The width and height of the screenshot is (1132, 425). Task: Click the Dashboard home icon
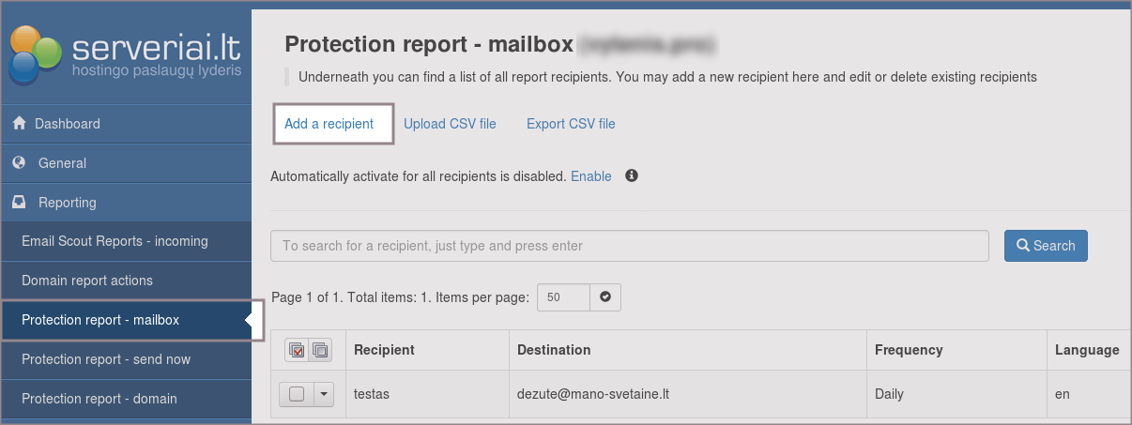pyautogui.click(x=19, y=124)
